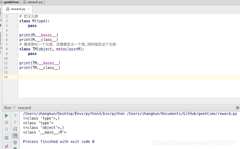The width and height of the screenshot is (240, 149).
Task: Toggle scroll to end of console
Action: point(15,136)
